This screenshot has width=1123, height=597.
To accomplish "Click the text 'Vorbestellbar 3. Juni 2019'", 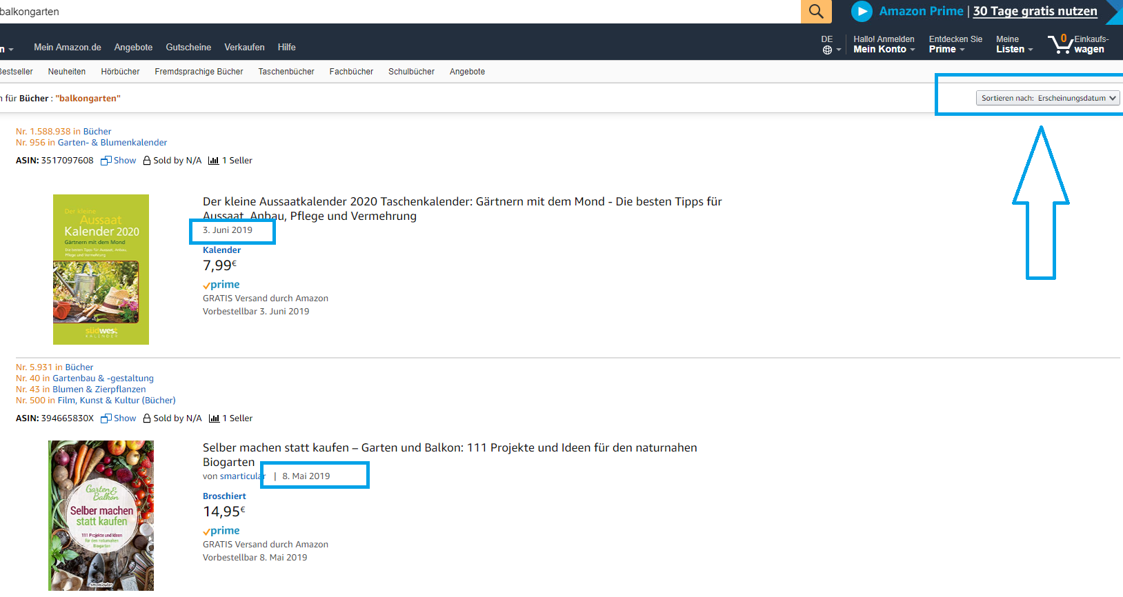I will [x=256, y=311].
